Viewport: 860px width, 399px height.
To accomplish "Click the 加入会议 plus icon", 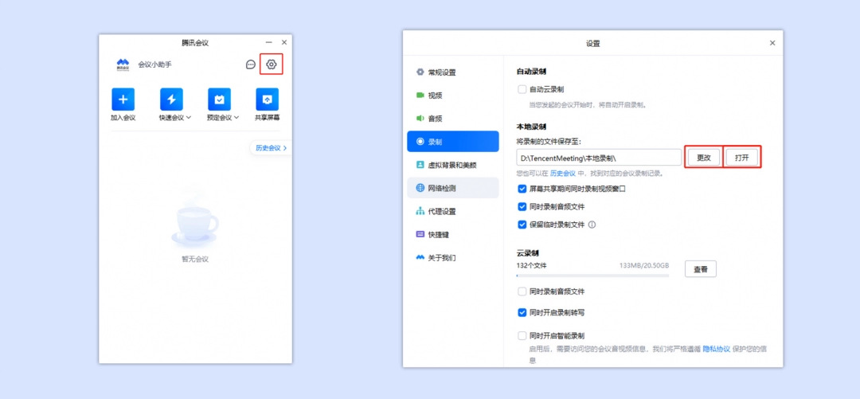I will point(123,100).
